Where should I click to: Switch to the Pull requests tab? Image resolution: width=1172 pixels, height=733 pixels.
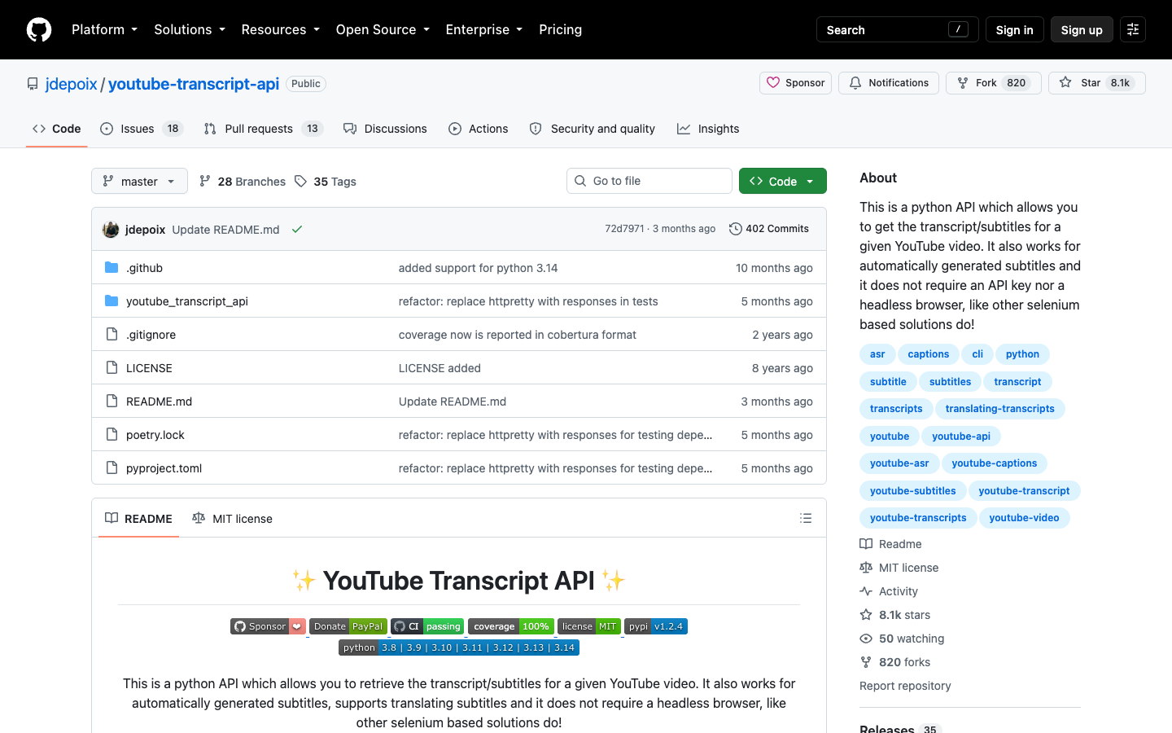coord(263,129)
